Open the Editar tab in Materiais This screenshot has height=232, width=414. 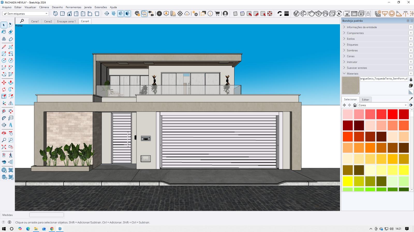pos(365,100)
